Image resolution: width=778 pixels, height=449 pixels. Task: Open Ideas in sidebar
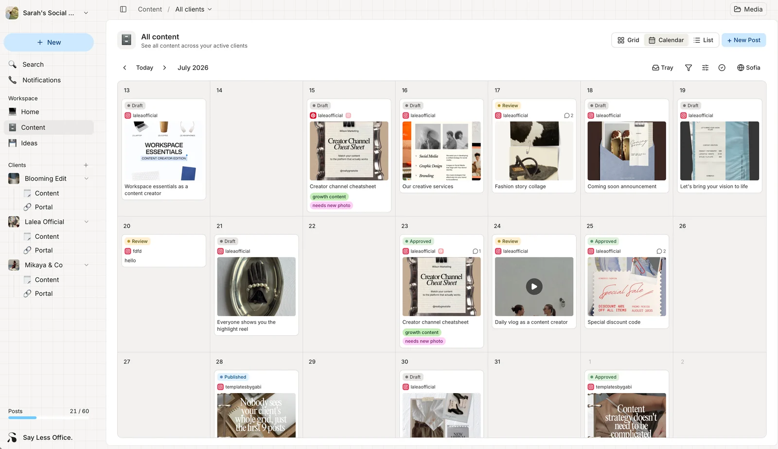pos(49,143)
